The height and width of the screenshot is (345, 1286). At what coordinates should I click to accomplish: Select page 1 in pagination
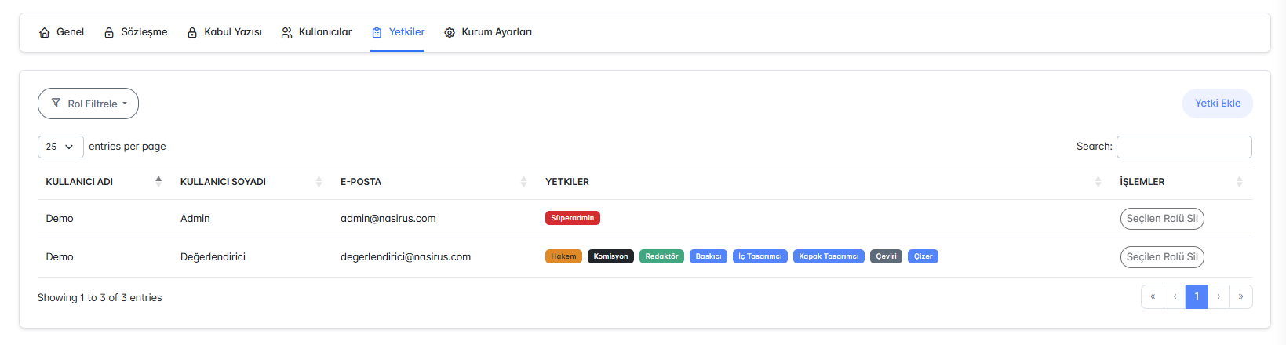tap(1197, 296)
